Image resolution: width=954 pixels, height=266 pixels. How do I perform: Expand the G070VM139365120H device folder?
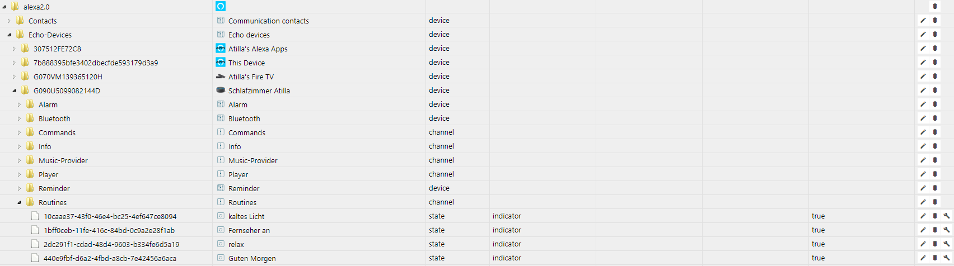click(x=14, y=77)
